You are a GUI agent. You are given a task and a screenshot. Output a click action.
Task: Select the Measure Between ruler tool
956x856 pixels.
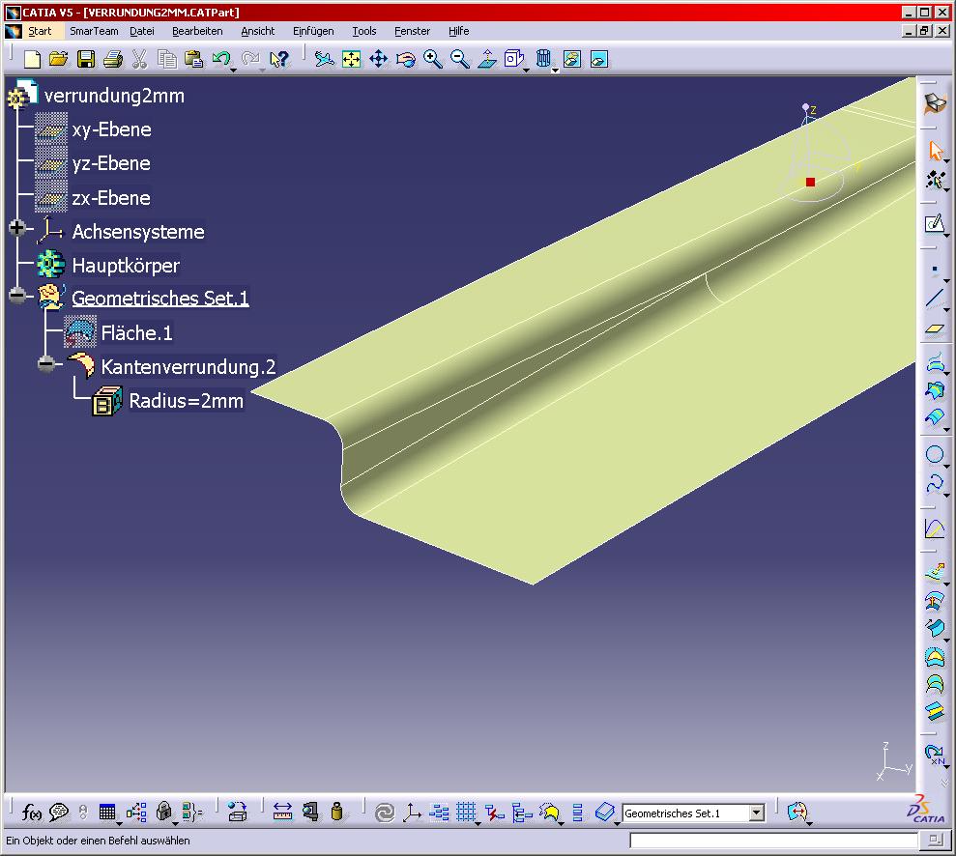point(282,813)
